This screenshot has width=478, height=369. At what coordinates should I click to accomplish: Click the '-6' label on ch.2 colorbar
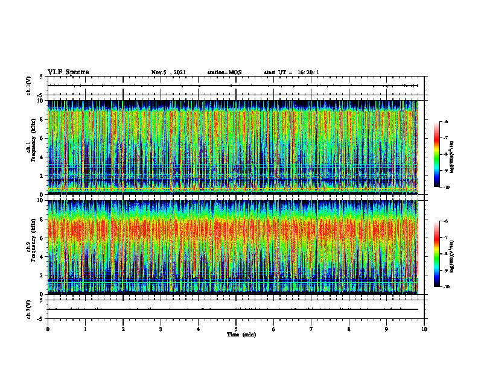[445, 221]
